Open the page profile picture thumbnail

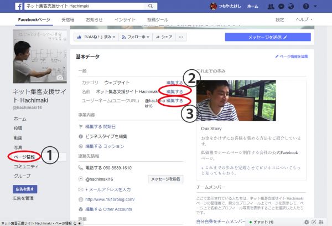coord(40,56)
